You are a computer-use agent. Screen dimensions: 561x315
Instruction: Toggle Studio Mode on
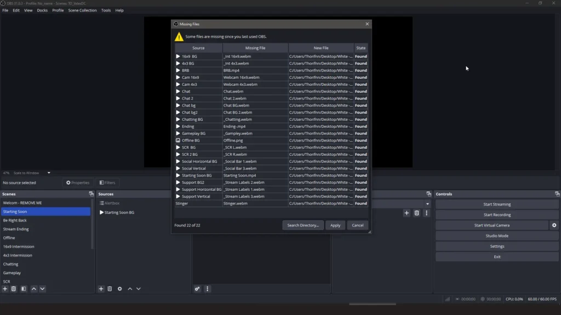coord(496,236)
